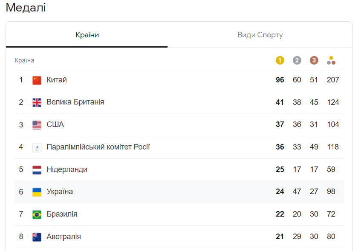The height and width of the screenshot is (251, 358).
Task: Switch to the Країни tab
Action: pos(87,35)
